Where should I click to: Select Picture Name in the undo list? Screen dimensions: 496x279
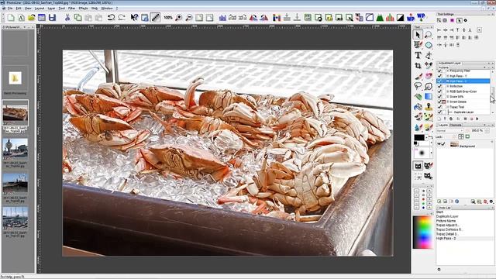[x=446, y=221]
